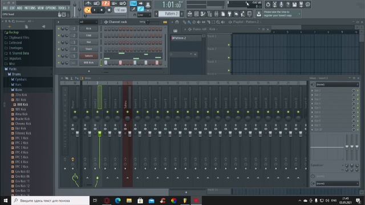Viewport: 365px width, 205px height.
Task: Select the playlist paint brush tool
Action: point(189,22)
